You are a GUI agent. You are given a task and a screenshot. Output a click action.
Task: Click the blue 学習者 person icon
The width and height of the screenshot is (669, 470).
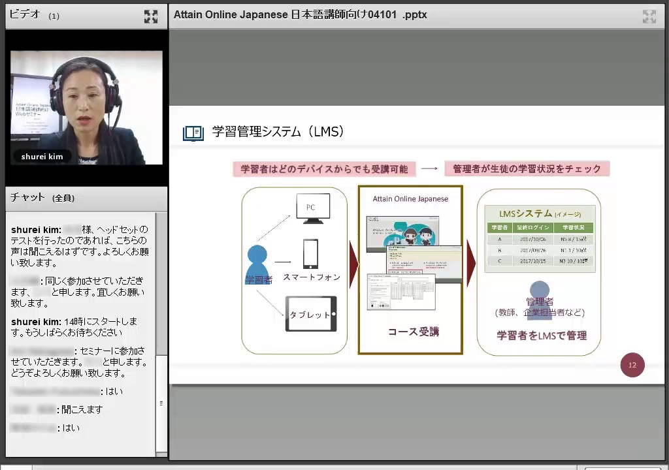257,264
